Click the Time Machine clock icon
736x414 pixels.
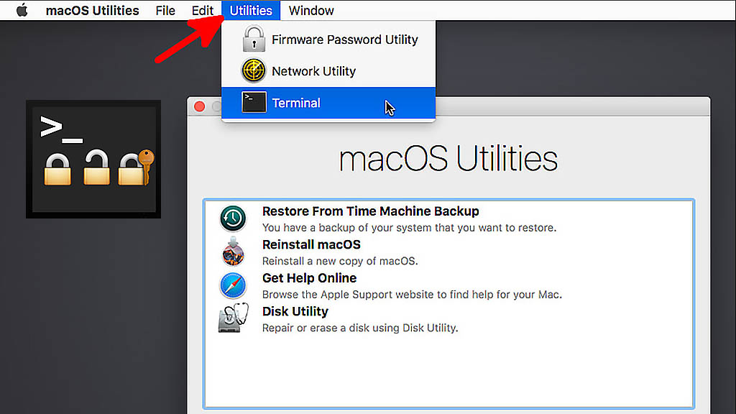[233, 218]
